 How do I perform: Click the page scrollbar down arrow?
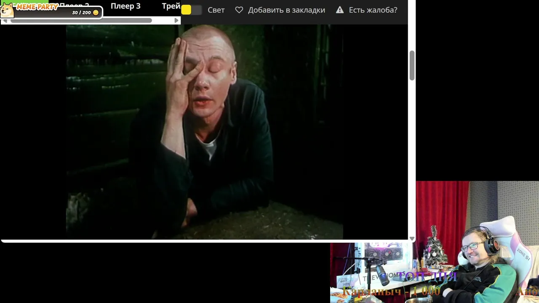[412, 239]
